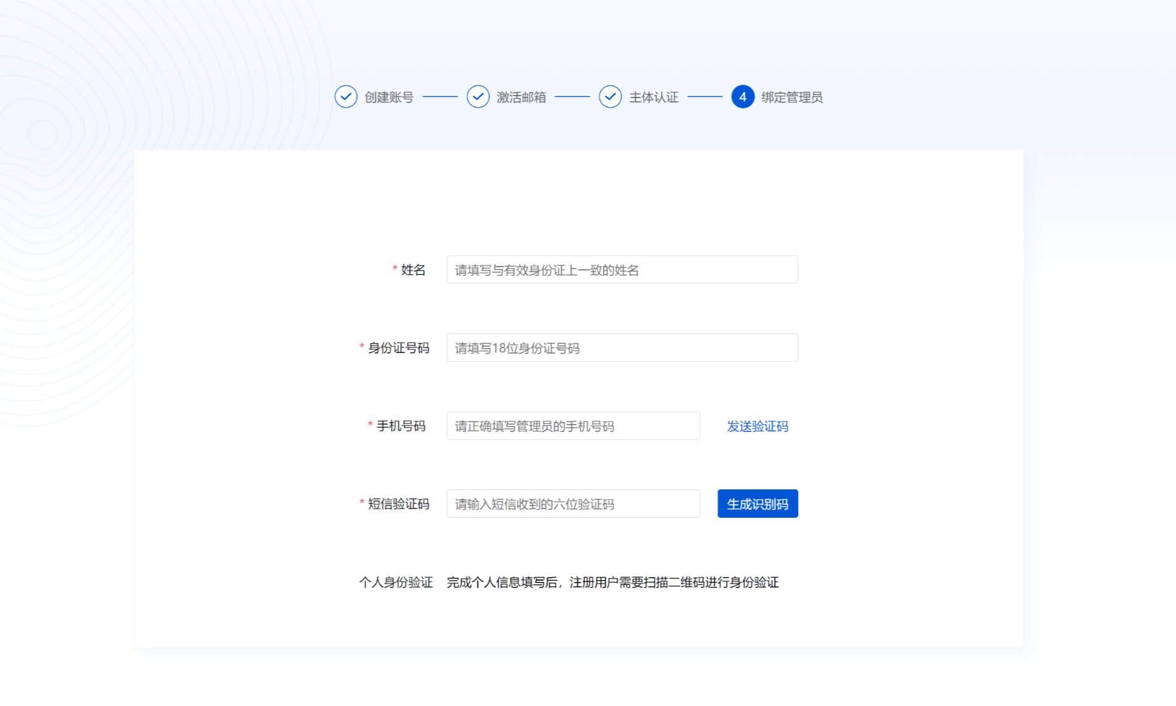Focus the 姓名 name input field

point(622,270)
